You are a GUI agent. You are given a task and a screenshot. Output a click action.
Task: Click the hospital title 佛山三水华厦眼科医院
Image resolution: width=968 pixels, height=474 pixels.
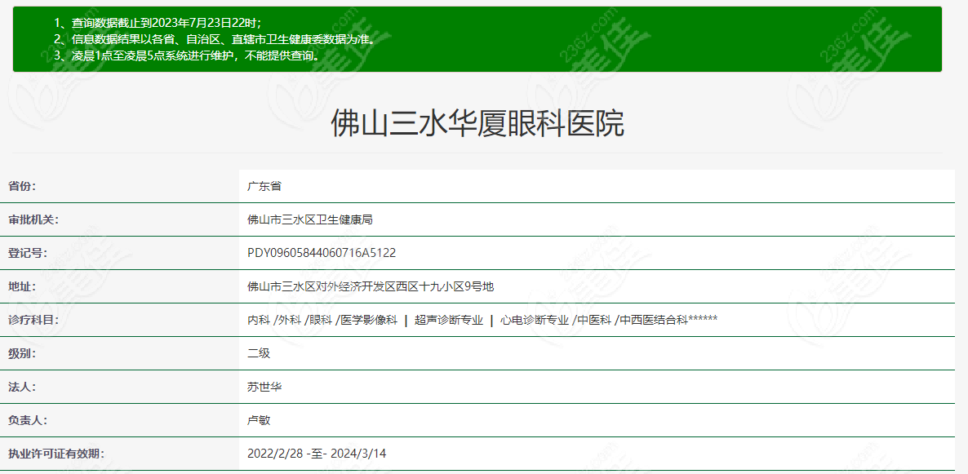(477, 123)
